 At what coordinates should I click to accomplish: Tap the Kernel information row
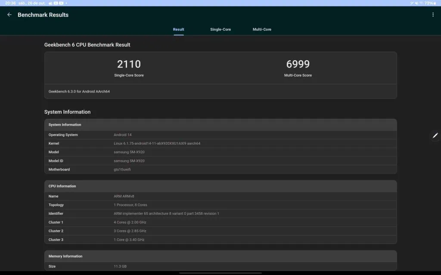[x=220, y=143]
